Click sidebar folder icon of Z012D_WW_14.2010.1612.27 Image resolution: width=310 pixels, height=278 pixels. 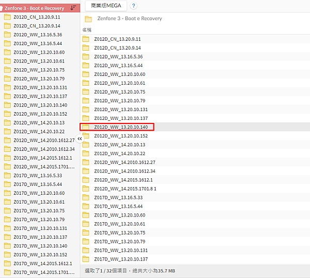coord(7,140)
